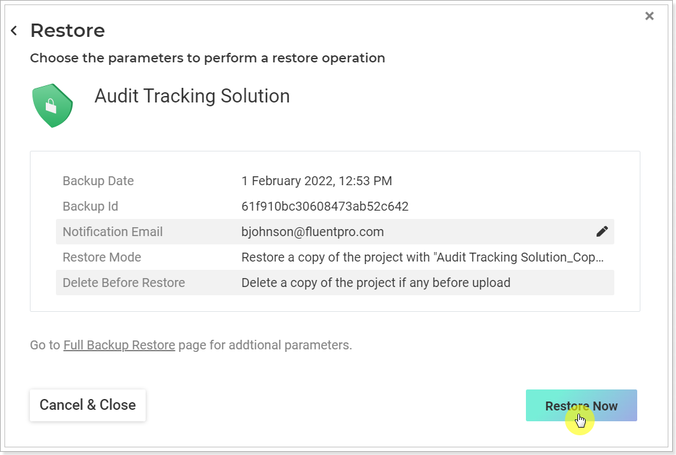Viewport: 676px width, 455px height.
Task: Click the Cancel & Close button
Action: pos(88,405)
